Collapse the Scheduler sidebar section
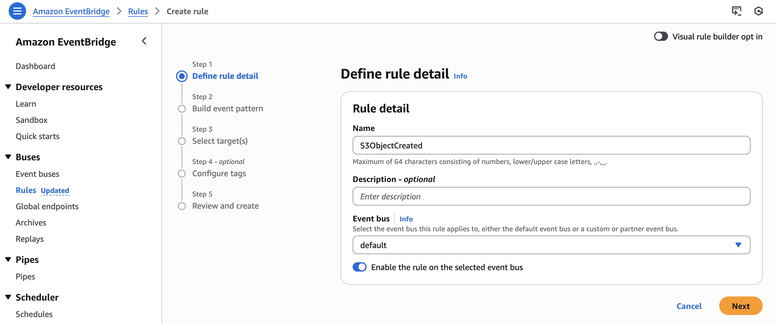Screen dimensions: 776x324 [x=8, y=297]
